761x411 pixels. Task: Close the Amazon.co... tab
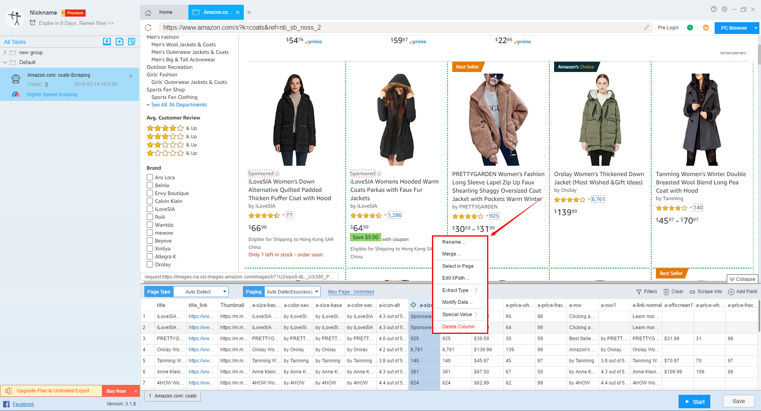pos(238,12)
